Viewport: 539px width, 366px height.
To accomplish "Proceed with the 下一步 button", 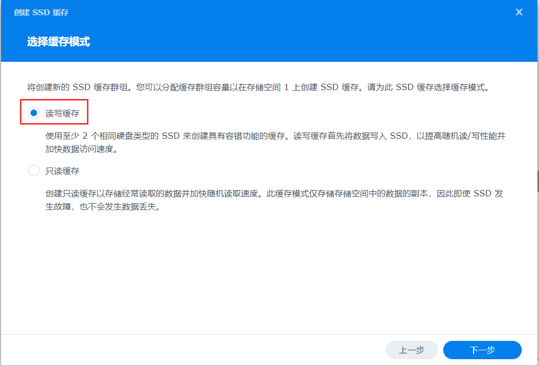I will 482,350.
